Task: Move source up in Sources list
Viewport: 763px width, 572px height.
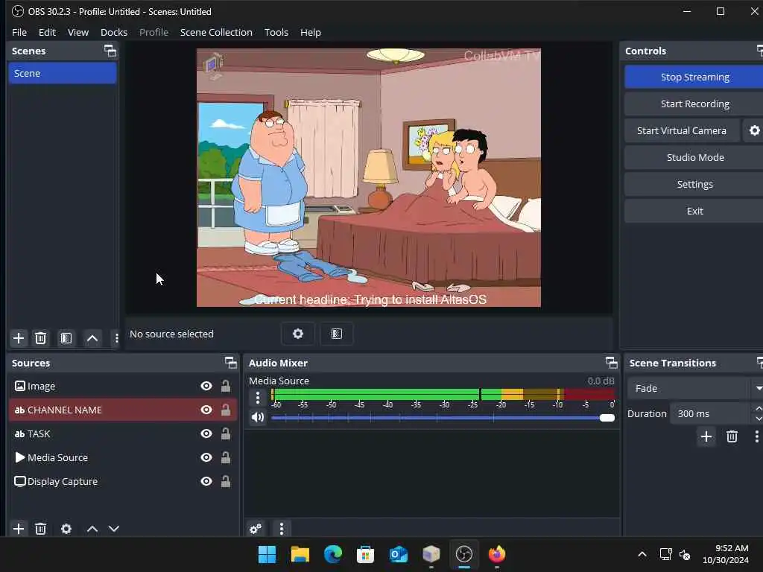Action: [x=92, y=529]
